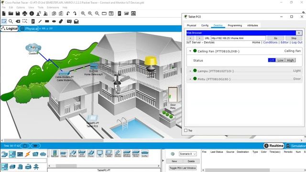Click the Print icon
Screen dimensions: 306x172
[25, 13]
